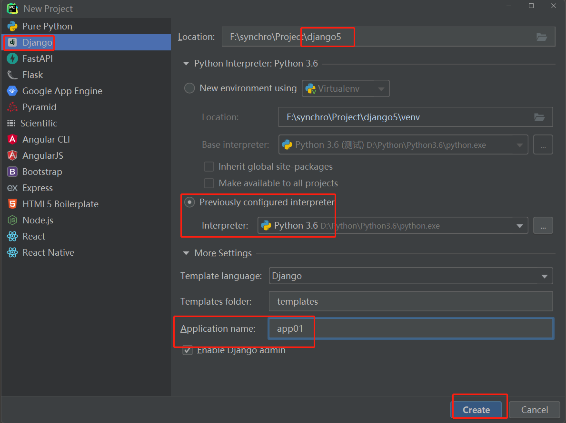566x423 pixels.
Task: Enable Inherit global site-packages checkbox
Action: click(x=209, y=166)
